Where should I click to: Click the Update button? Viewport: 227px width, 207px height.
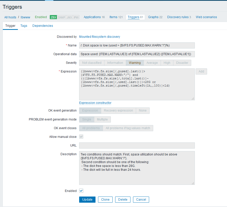click(87, 200)
